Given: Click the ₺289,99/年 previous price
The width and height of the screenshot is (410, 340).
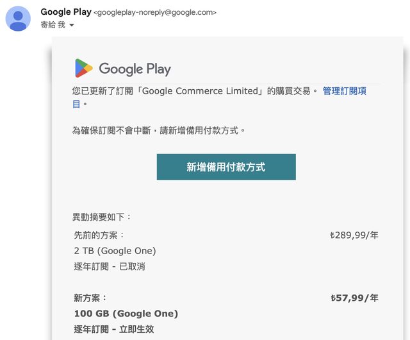Looking at the screenshot, I should click(x=354, y=235).
